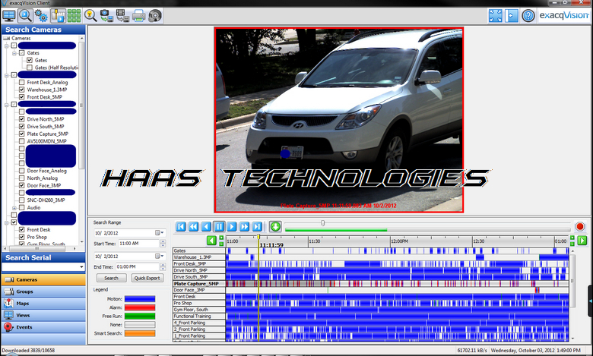Adjust the playback speed slider handle
This screenshot has height=356, width=593.
322,223
